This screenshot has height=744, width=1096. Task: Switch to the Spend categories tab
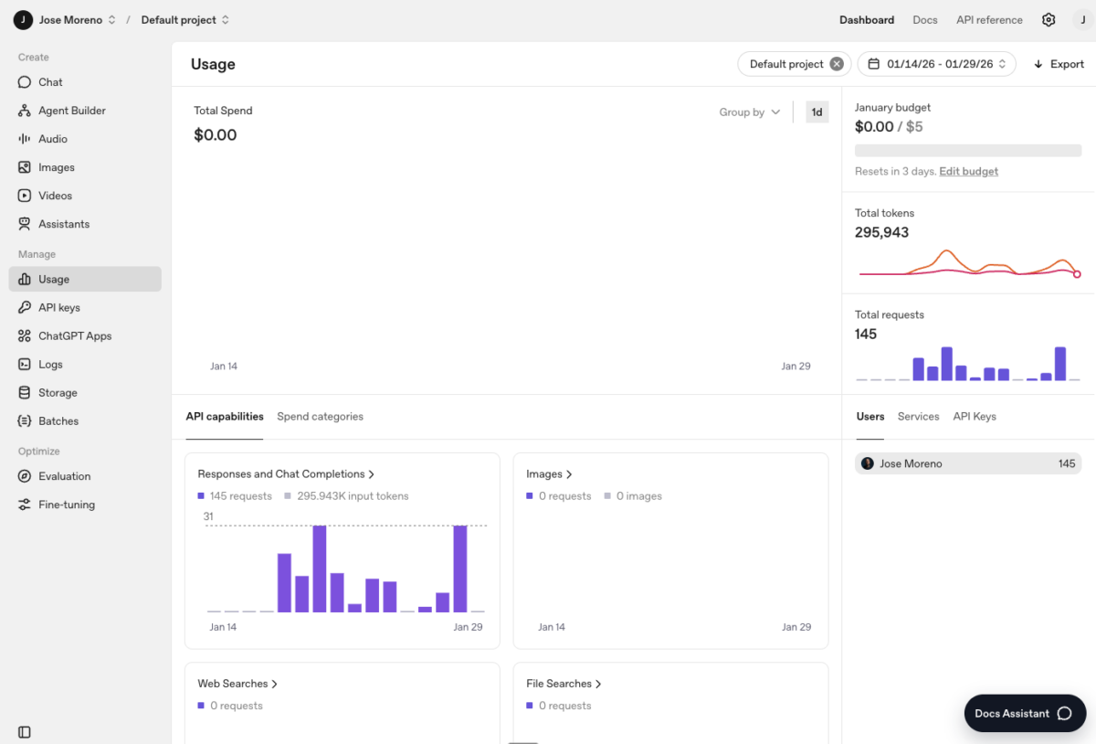320,416
